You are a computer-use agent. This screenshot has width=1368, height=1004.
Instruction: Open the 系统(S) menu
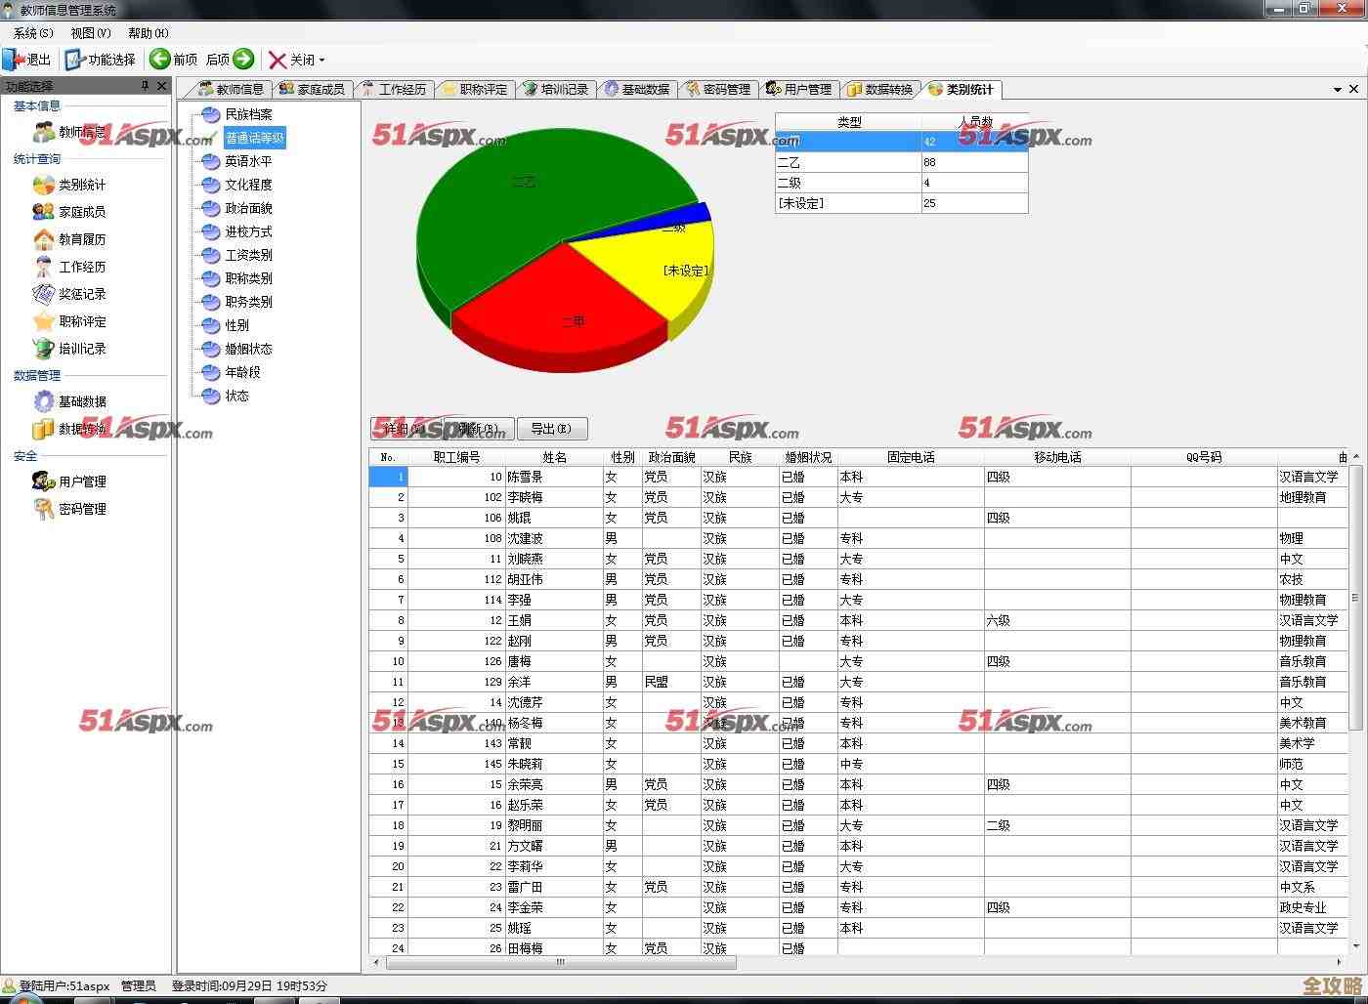33,33
